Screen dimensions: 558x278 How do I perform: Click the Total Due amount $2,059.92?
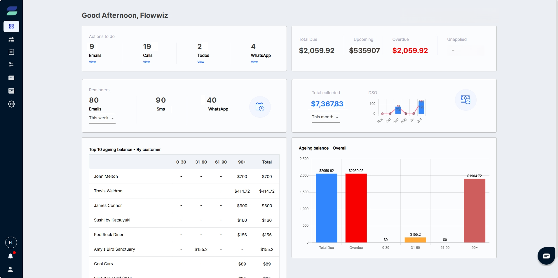(317, 51)
